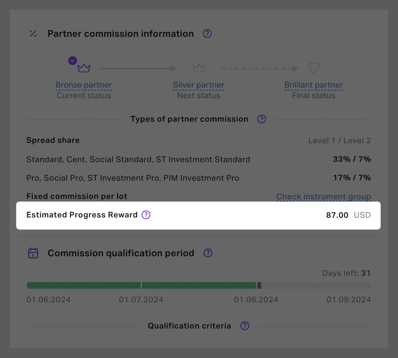
Task: Open the Brilliant partner link
Action: [314, 85]
